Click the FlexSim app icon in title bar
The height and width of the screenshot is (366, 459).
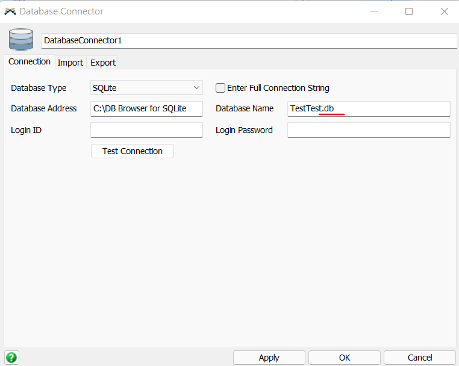click(10, 11)
